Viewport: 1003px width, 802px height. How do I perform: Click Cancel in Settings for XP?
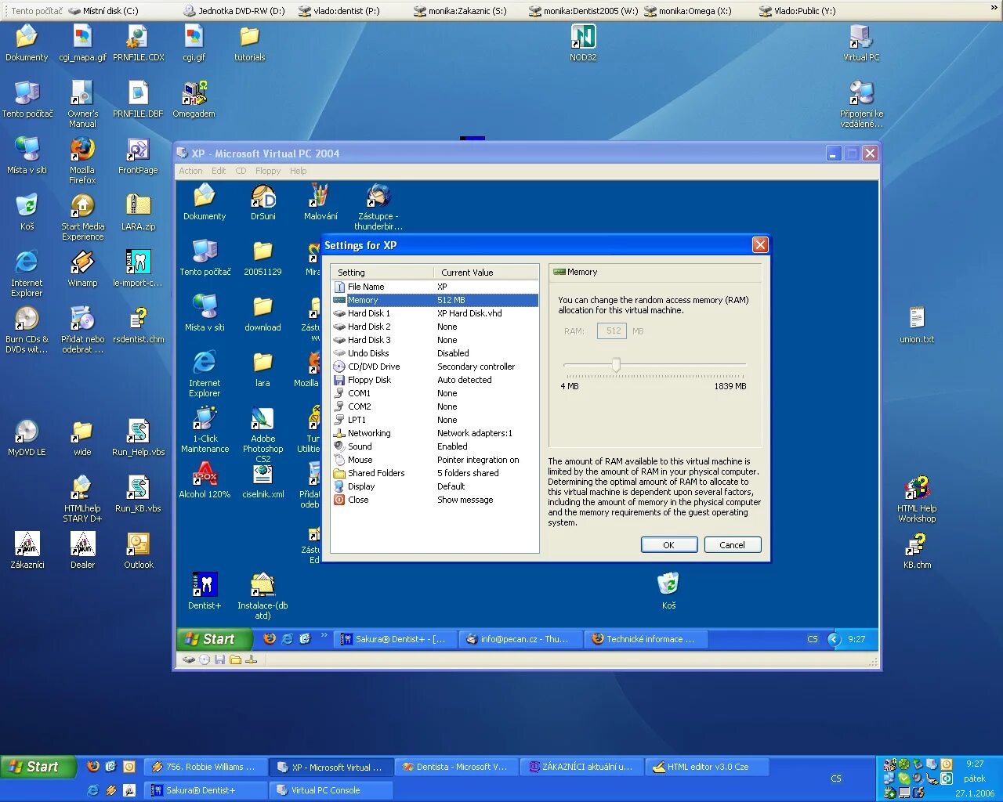(x=733, y=545)
